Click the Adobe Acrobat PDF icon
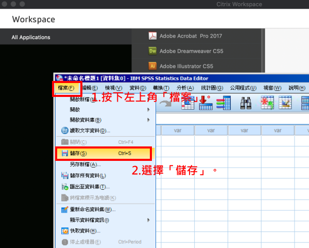The image size is (309, 248). click(x=152, y=36)
